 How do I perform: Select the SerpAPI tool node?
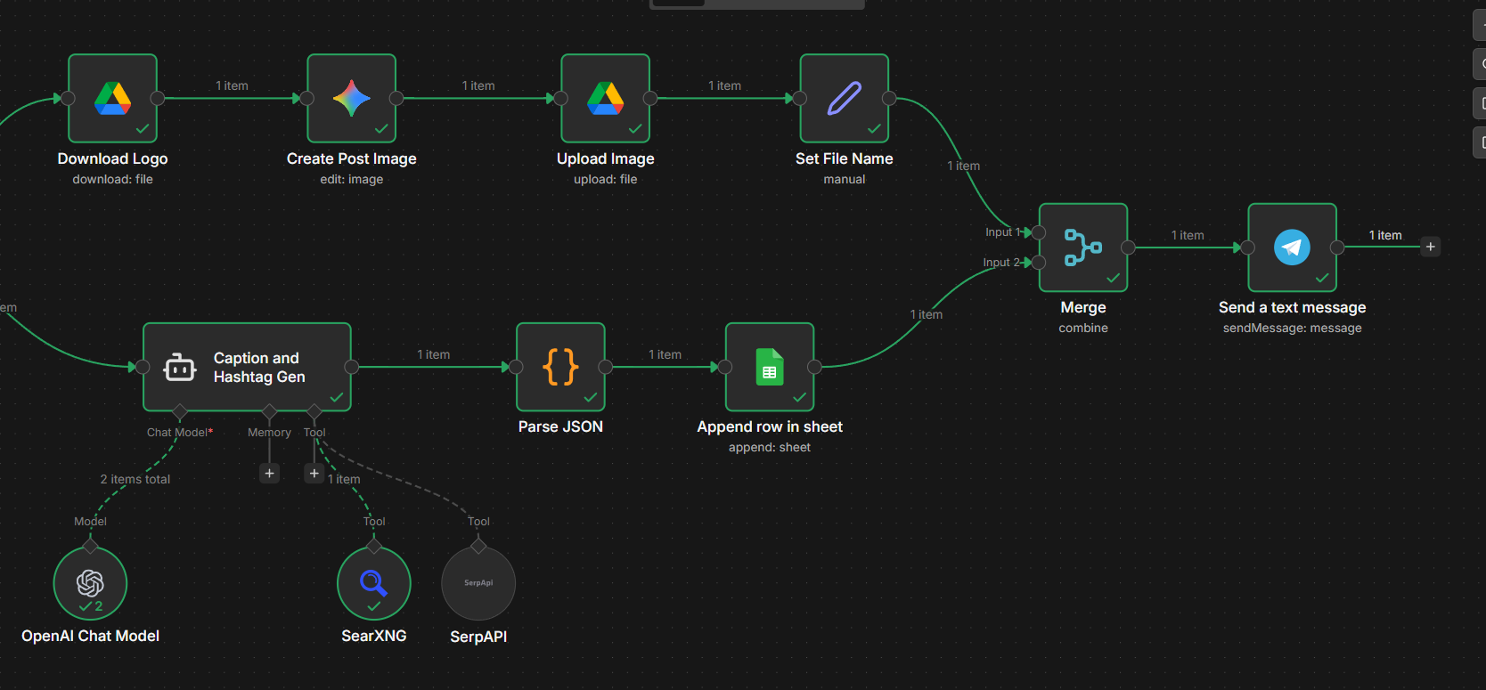click(478, 583)
